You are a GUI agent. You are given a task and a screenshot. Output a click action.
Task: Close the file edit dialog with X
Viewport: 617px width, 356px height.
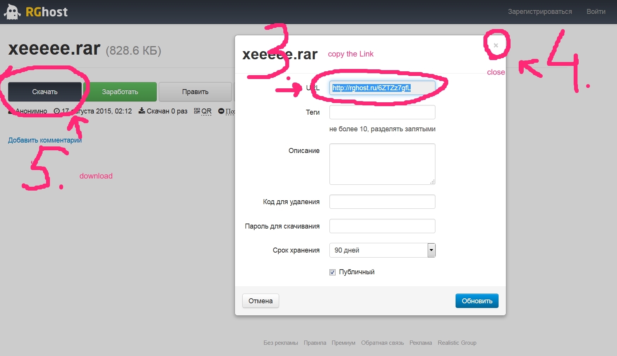[x=496, y=45]
